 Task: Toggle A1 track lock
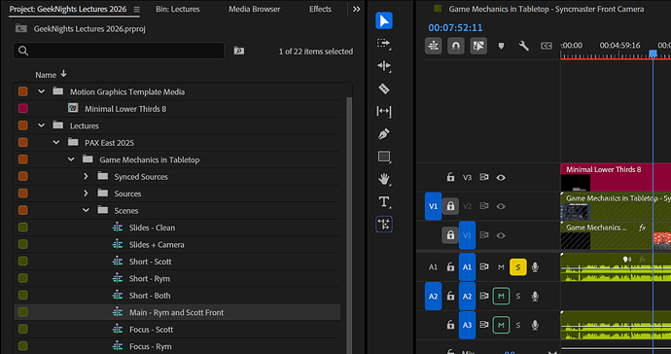click(450, 267)
